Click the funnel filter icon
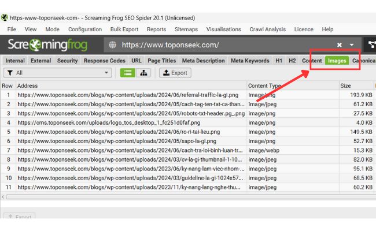Screen dimensions: 376x231 10,73
